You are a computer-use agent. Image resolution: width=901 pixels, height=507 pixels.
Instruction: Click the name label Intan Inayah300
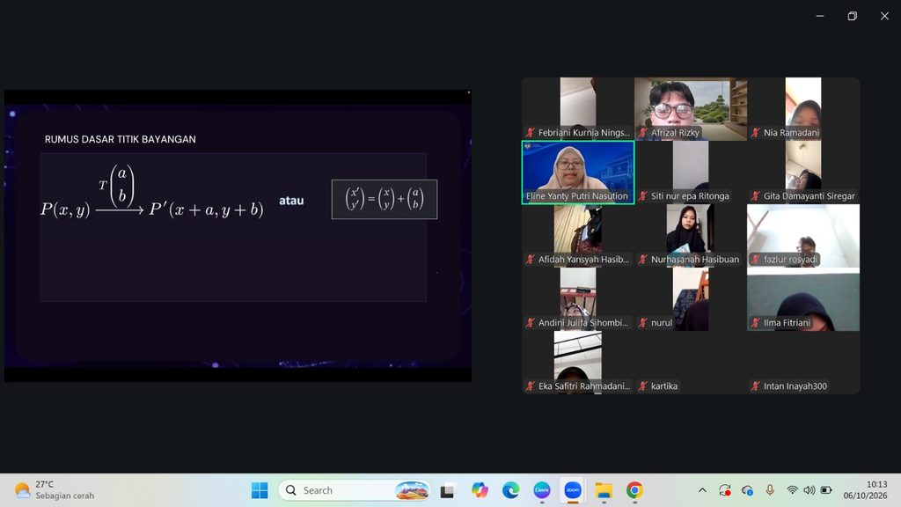pyautogui.click(x=795, y=386)
